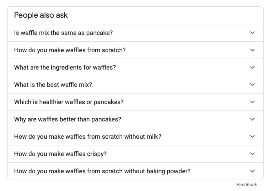Click the Feedback link
Viewport: 272px width, 191px height.
[x=247, y=185]
